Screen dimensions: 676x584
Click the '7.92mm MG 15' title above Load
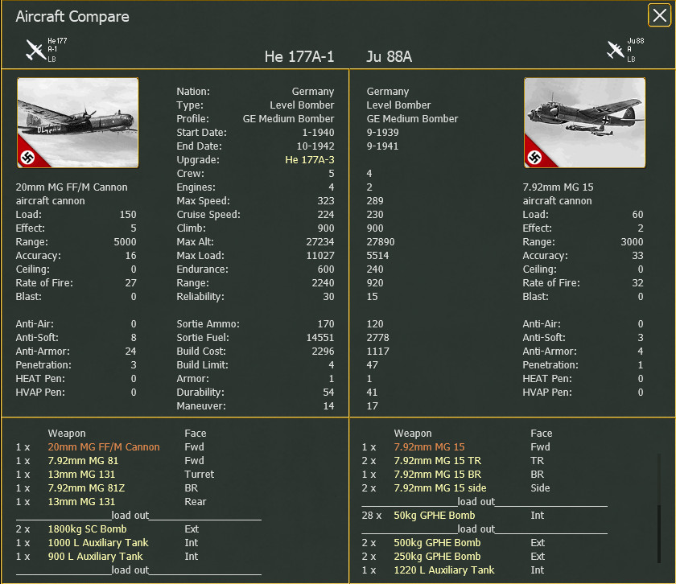click(x=558, y=187)
